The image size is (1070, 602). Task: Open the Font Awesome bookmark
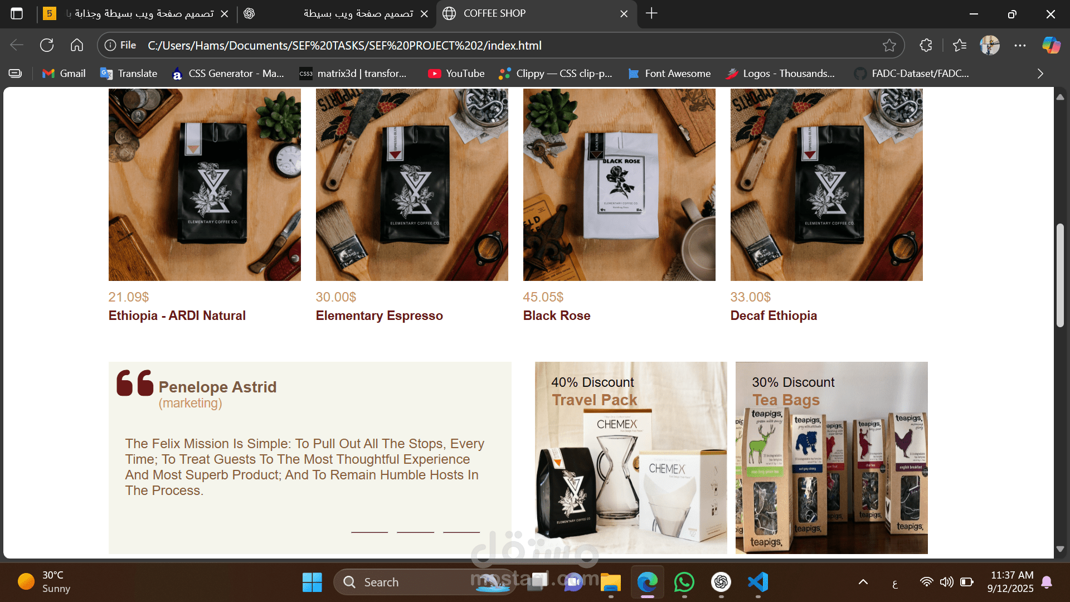pyautogui.click(x=669, y=74)
